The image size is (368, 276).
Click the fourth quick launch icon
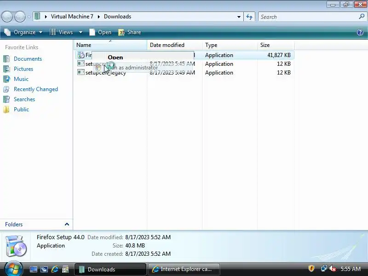pyautogui.click(x=65, y=269)
